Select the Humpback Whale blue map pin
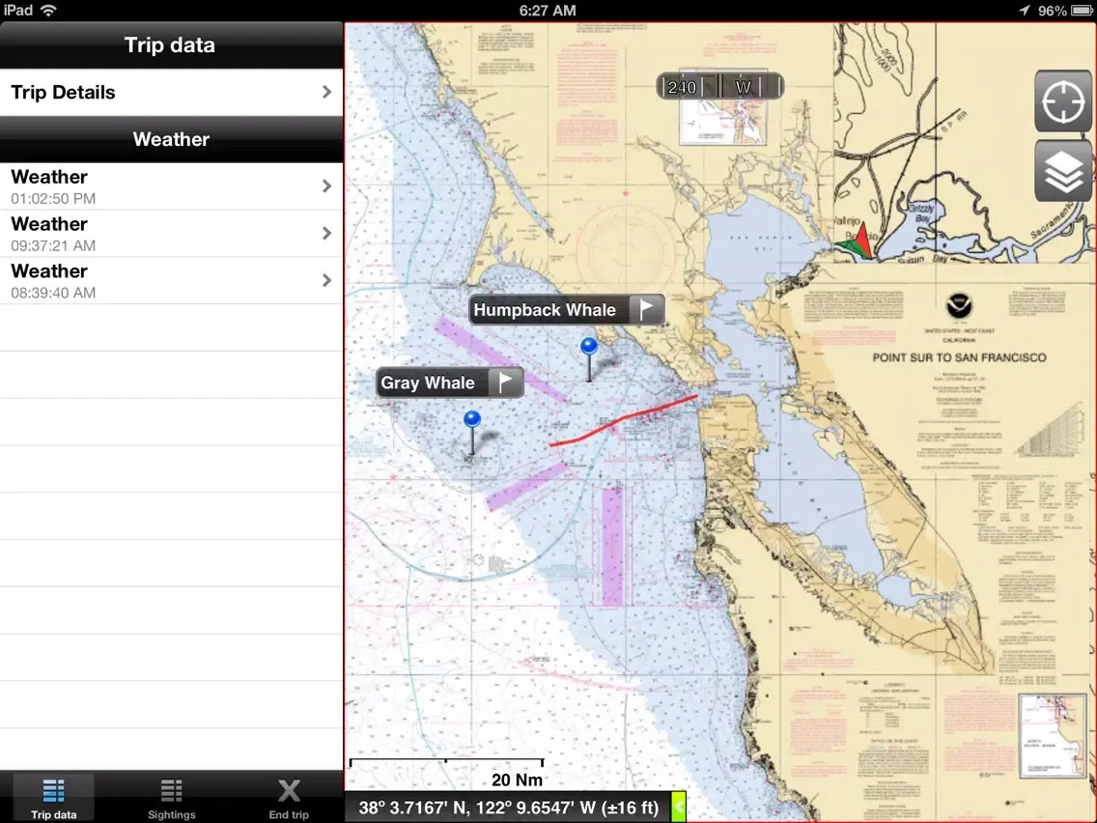The height and width of the screenshot is (823, 1097). (x=589, y=359)
